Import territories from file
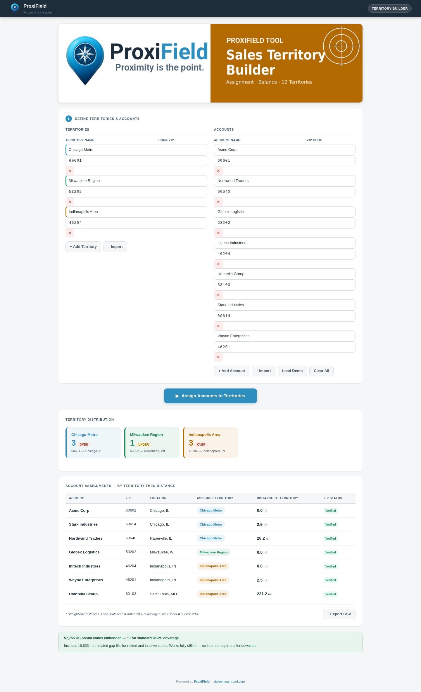The width and height of the screenshot is (421, 692). pyautogui.click(x=115, y=247)
